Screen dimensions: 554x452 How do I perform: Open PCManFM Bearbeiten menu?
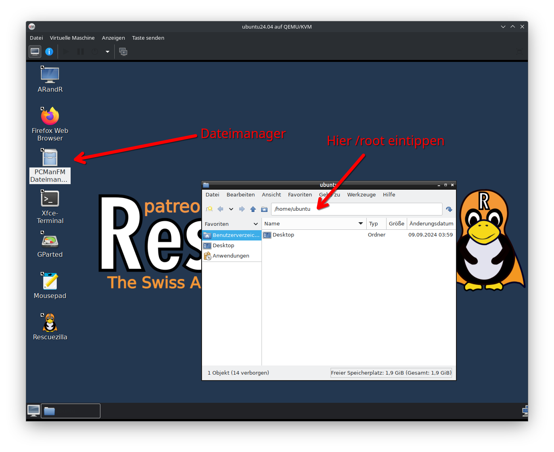click(x=240, y=195)
